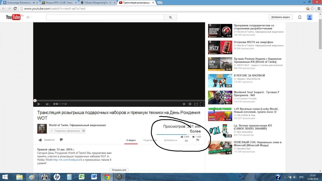The image size is (322, 181).
Task: Click the address bar URL
Action: tap(55, 9)
